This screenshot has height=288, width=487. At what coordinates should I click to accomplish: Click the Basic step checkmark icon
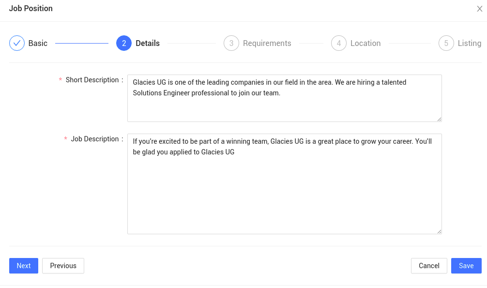(17, 43)
